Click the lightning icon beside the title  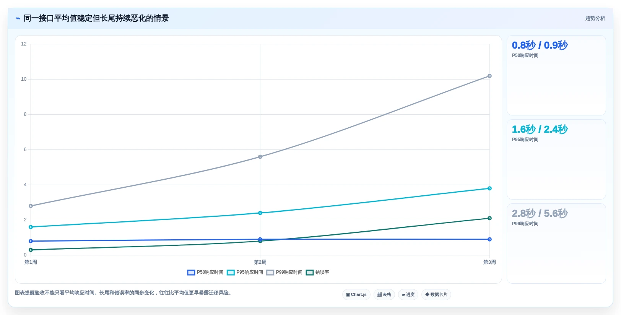click(18, 18)
